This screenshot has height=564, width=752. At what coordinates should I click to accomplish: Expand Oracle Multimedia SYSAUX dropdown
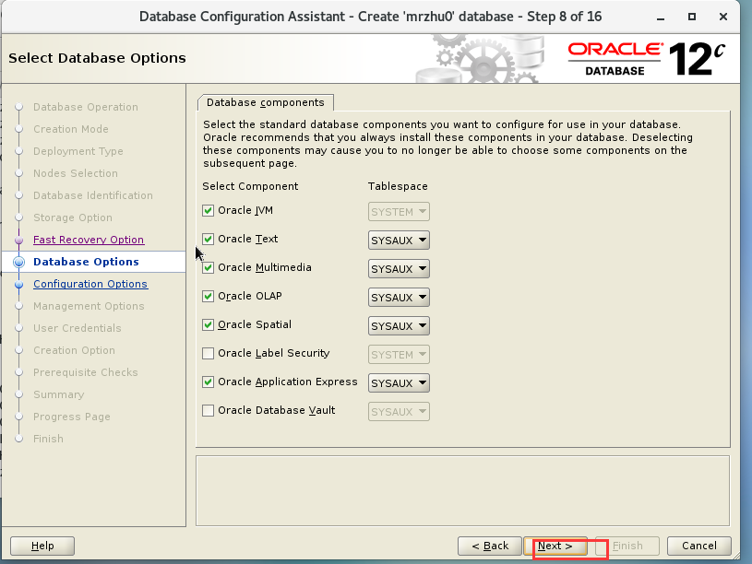[399, 269]
